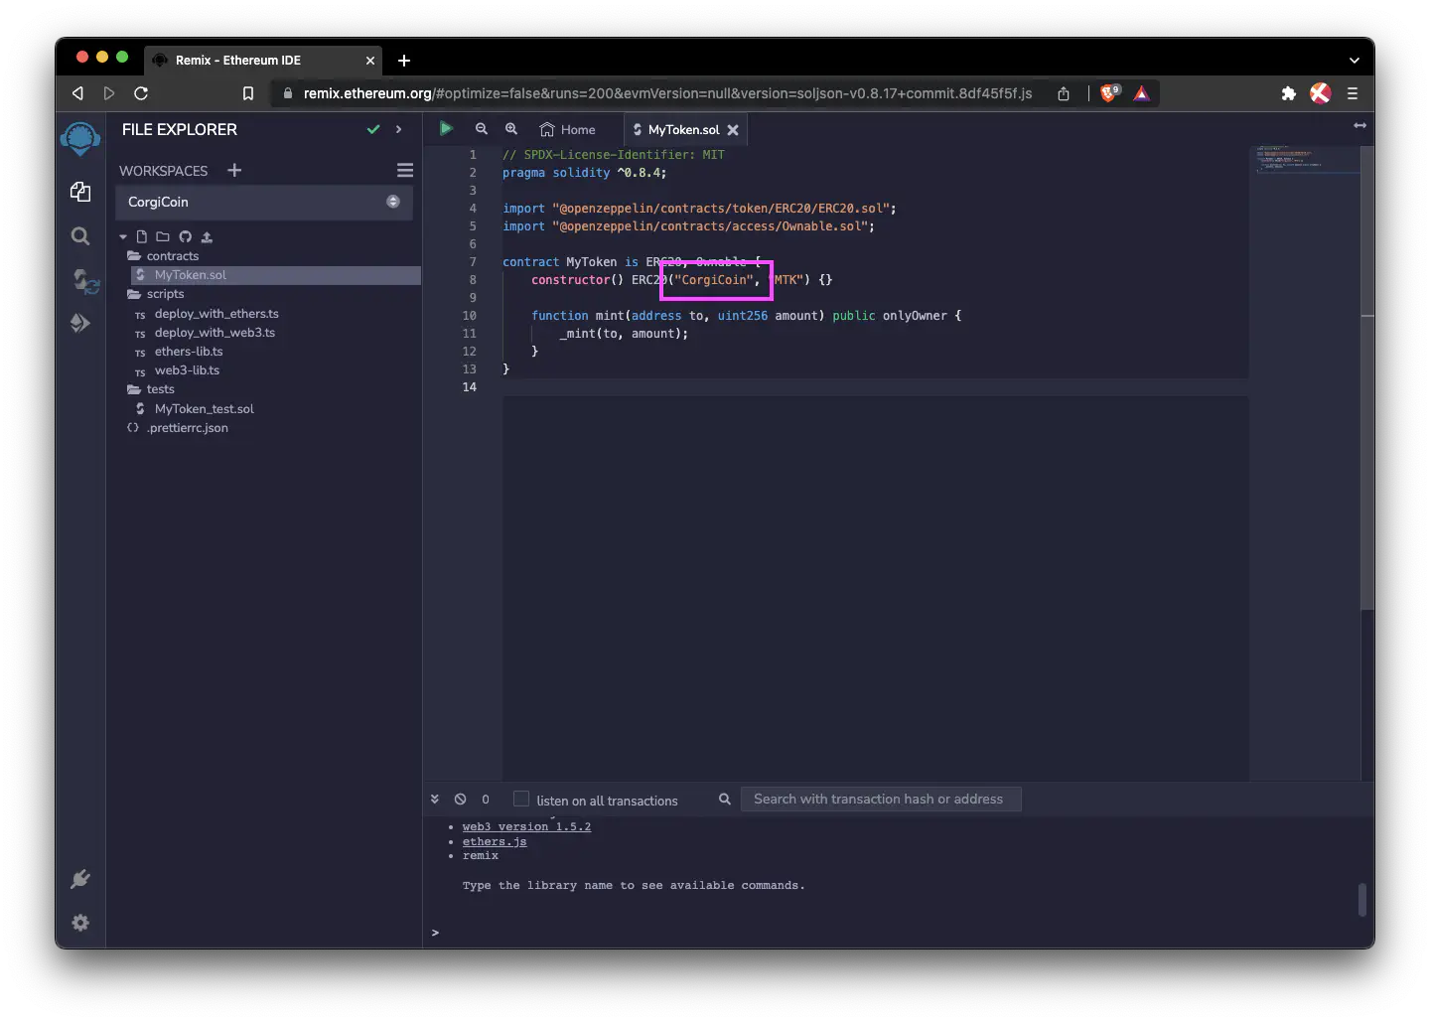Open the MyToken.sol file in tree
The height and width of the screenshot is (1022, 1430).
point(276,275)
